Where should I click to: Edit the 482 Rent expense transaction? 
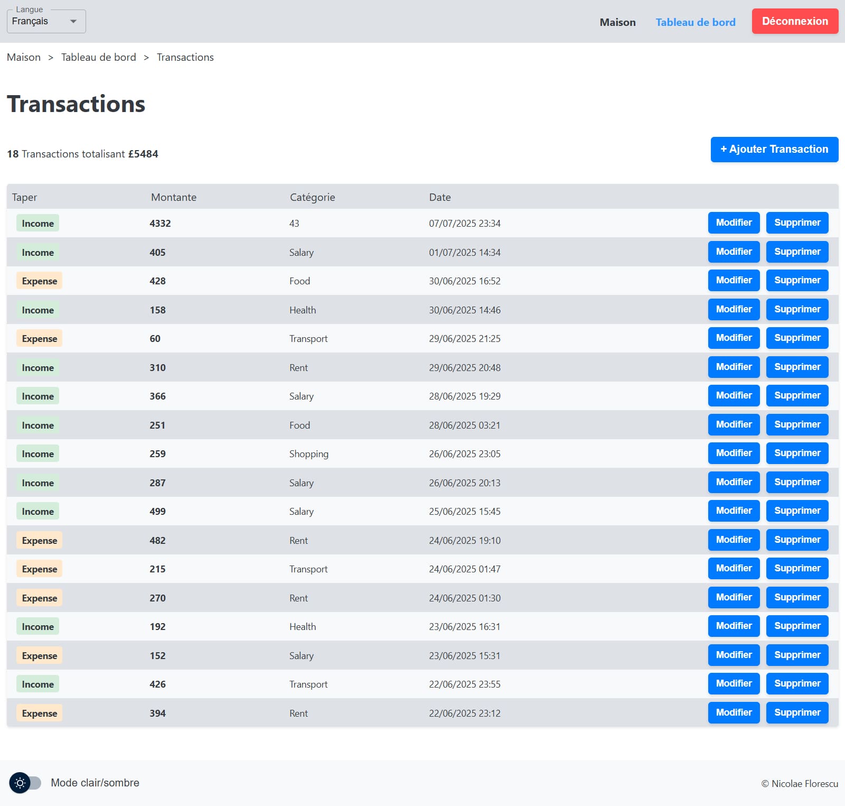coord(734,540)
